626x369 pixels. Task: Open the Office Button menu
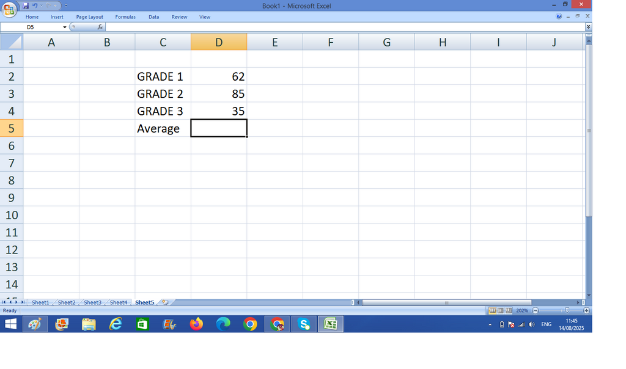[9, 9]
